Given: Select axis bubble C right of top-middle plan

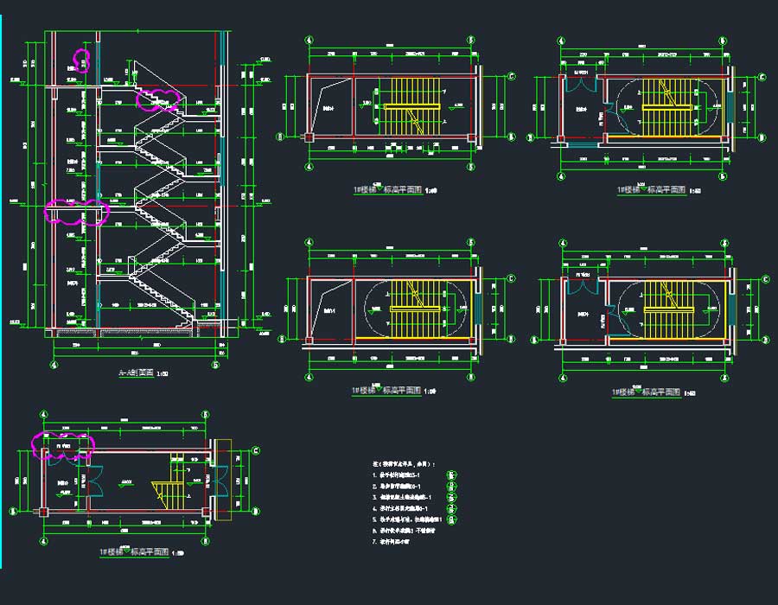Looking at the screenshot, I should click(x=510, y=76).
